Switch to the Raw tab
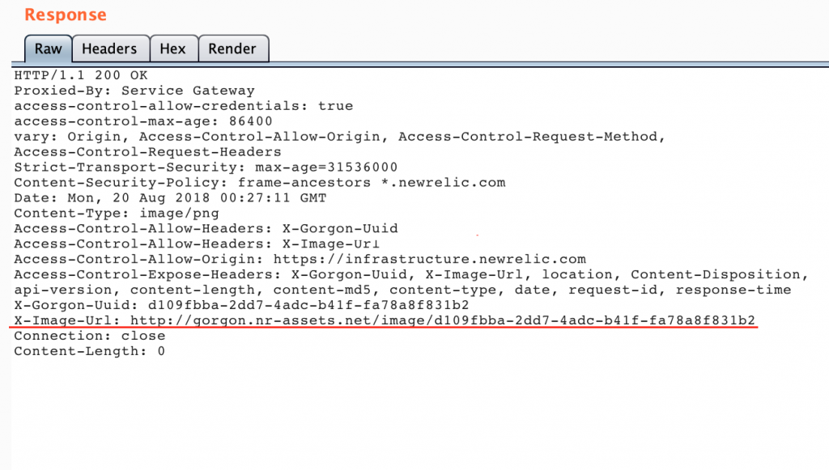Image resolution: width=829 pixels, height=470 pixels. click(x=48, y=49)
